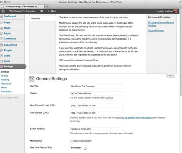Select the Settings menu item

tap(13, 67)
